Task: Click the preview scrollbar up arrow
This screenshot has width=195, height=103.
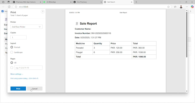Action: click(187, 11)
